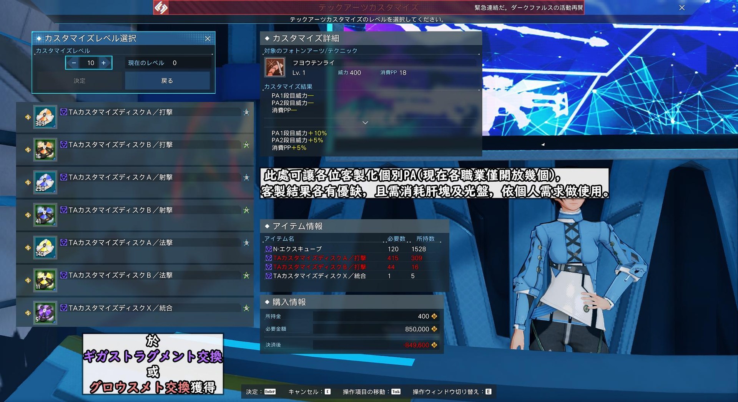Click TAカスタマイズディスクX/統合 item name in list

click(121, 308)
